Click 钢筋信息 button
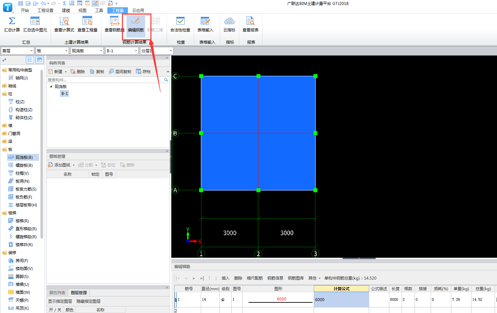The width and height of the screenshot is (497, 313). pyautogui.click(x=275, y=278)
